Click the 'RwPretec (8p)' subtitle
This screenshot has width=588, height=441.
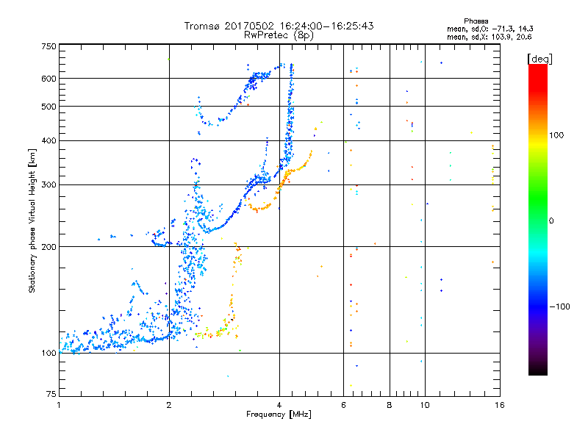(x=279, y=35)
